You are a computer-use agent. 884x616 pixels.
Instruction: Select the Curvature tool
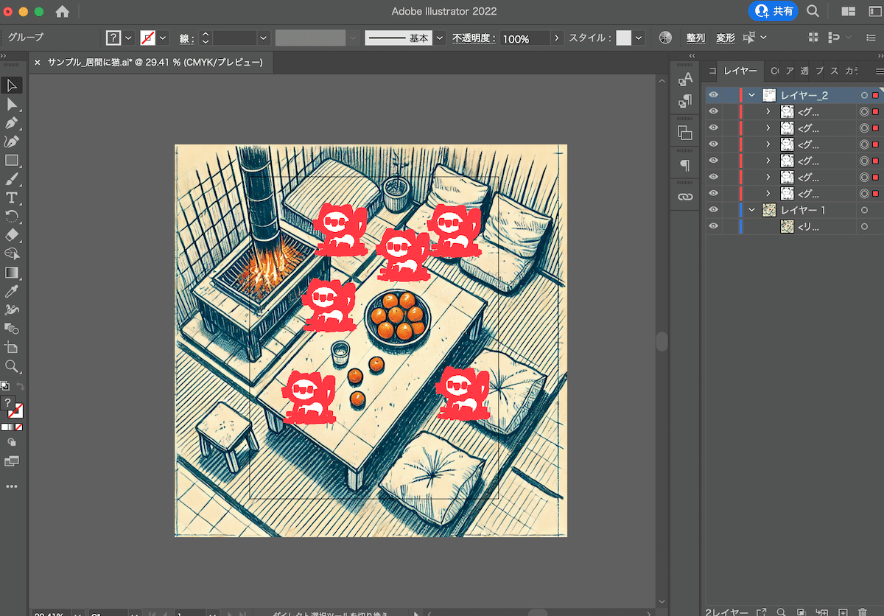(12, 141)
